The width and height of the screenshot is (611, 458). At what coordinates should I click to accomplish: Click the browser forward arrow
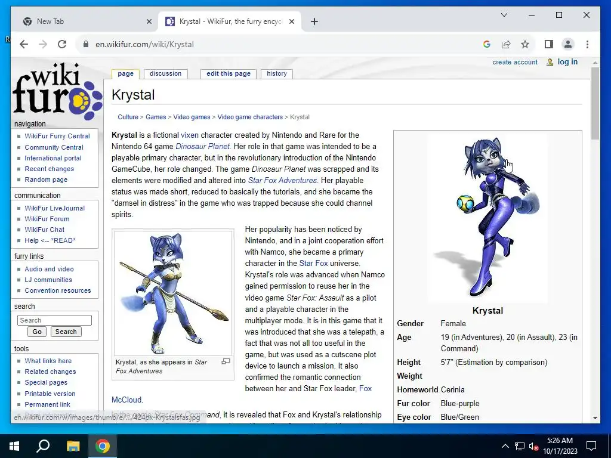(x=43, y=44)
